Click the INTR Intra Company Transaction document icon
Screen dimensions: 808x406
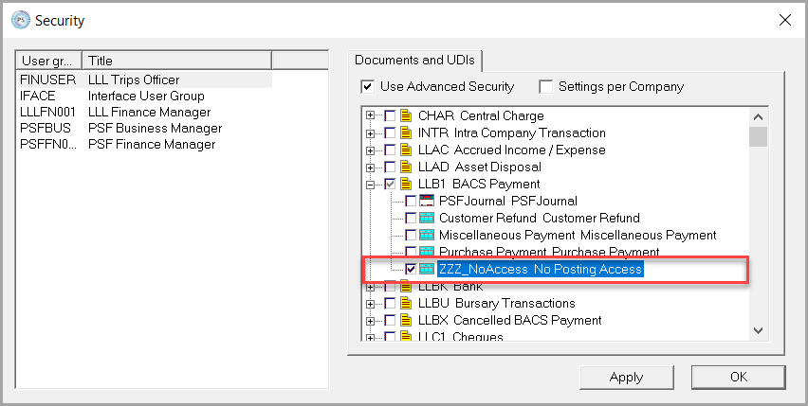pyautogui.click(x=406, y=133)
